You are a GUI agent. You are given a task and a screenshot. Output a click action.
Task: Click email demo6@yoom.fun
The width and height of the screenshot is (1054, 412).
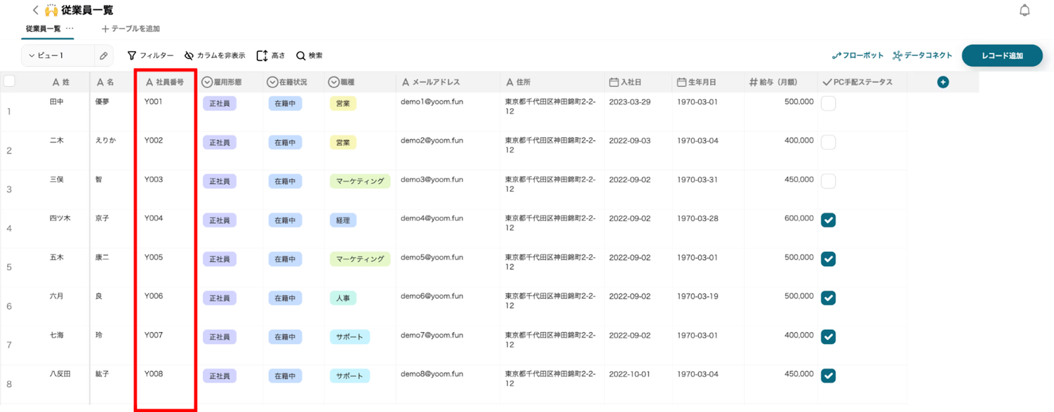click(x=431, y=296)
